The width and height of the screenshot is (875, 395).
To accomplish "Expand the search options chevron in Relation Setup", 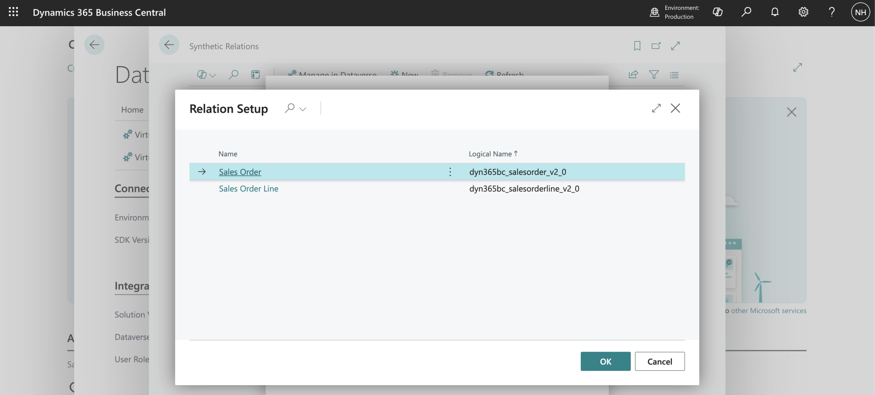I will point(303,109).
